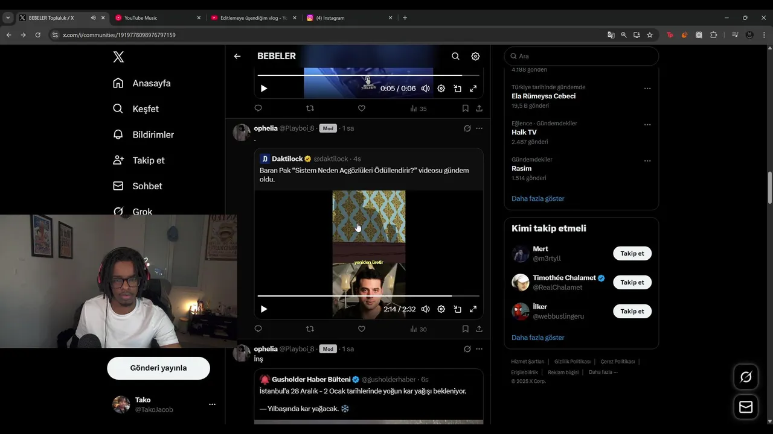773x434 pixels.
Task: Expand footer Daha fazla menu
Action: [x=603, y=372]
